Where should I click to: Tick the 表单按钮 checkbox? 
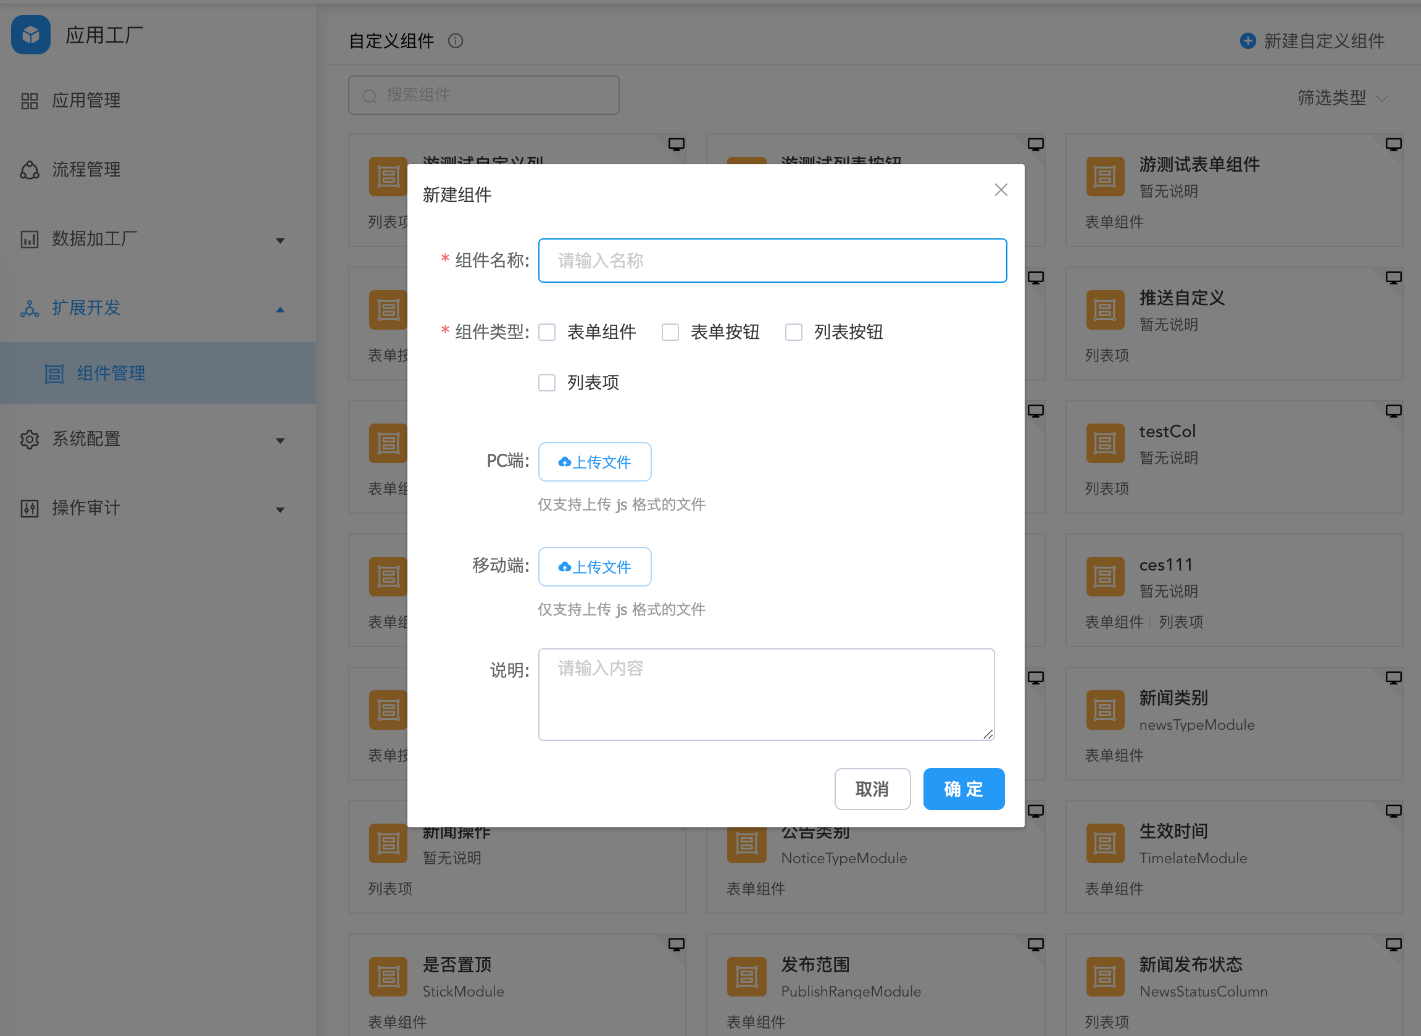(x=670, y=332)
